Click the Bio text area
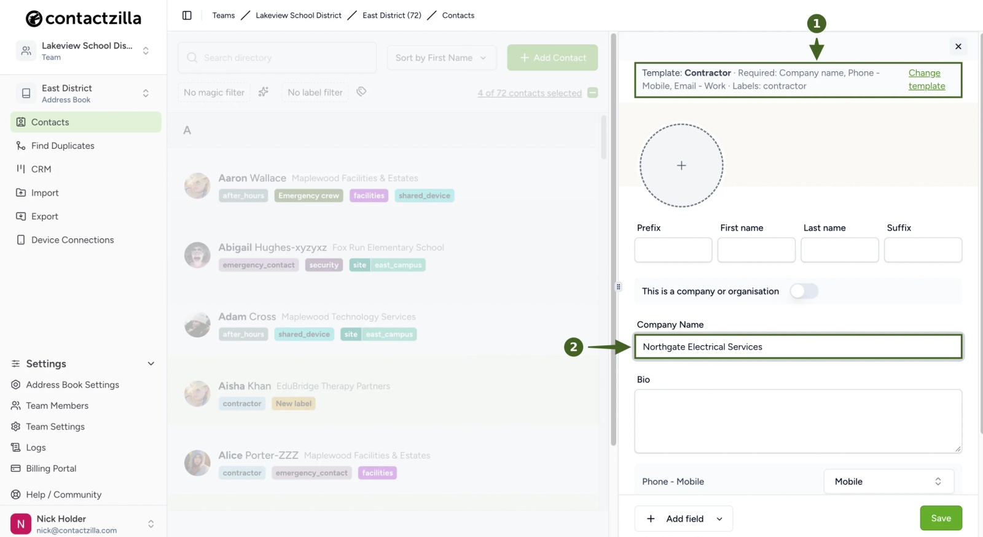Viewport: 983px width, 537px height. 798,421
